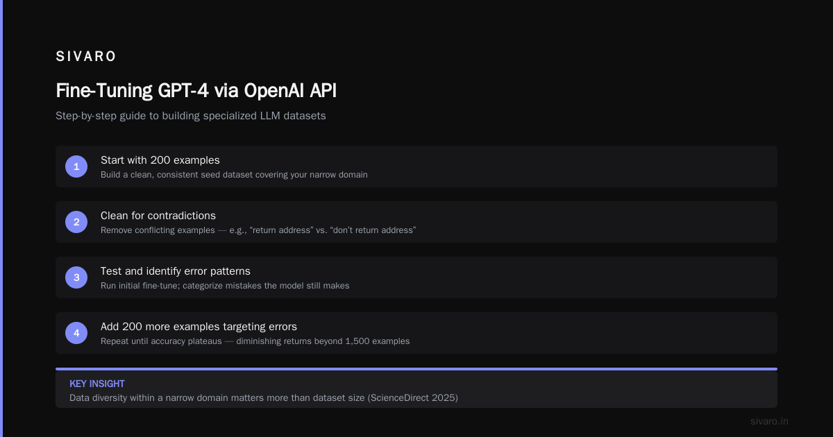Screen dimensions: 833x437
Task: Click the KEY INSIGHT label
Action: click(x=97, y=384)
